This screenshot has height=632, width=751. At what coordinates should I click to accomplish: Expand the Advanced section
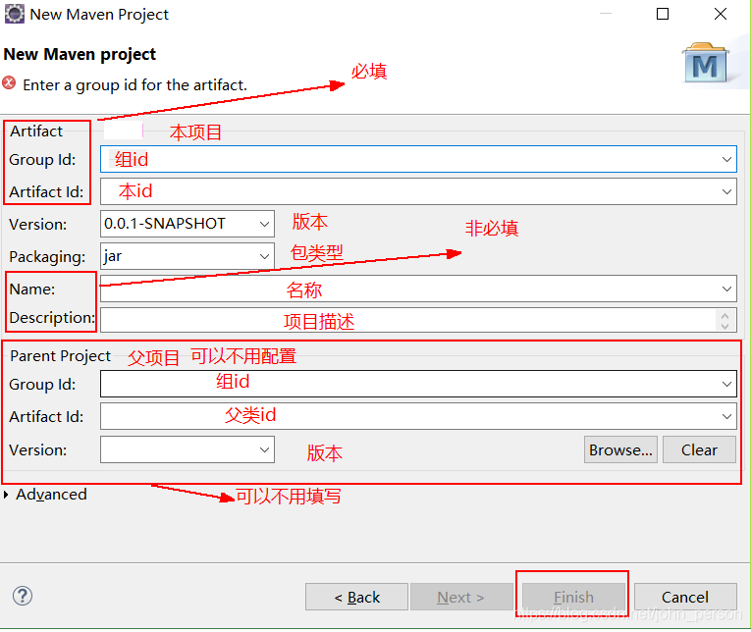6,495
